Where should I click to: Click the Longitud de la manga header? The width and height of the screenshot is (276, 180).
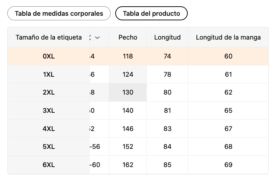point(228,37)
